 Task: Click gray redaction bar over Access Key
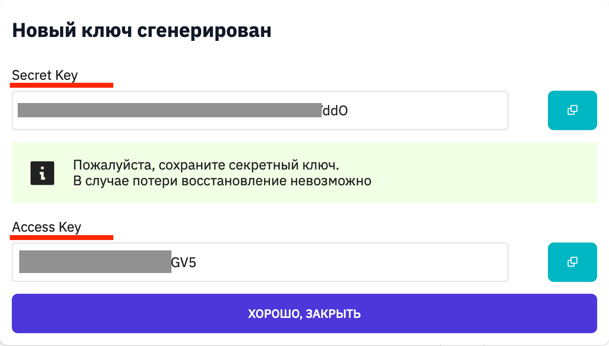click(x=95, y=262)
